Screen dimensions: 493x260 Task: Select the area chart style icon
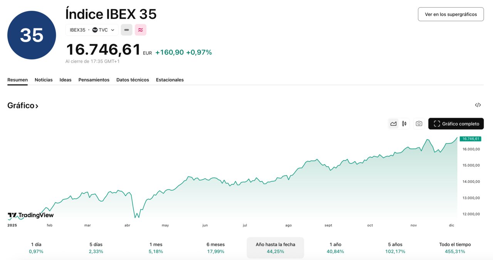[x=393, y=123]
